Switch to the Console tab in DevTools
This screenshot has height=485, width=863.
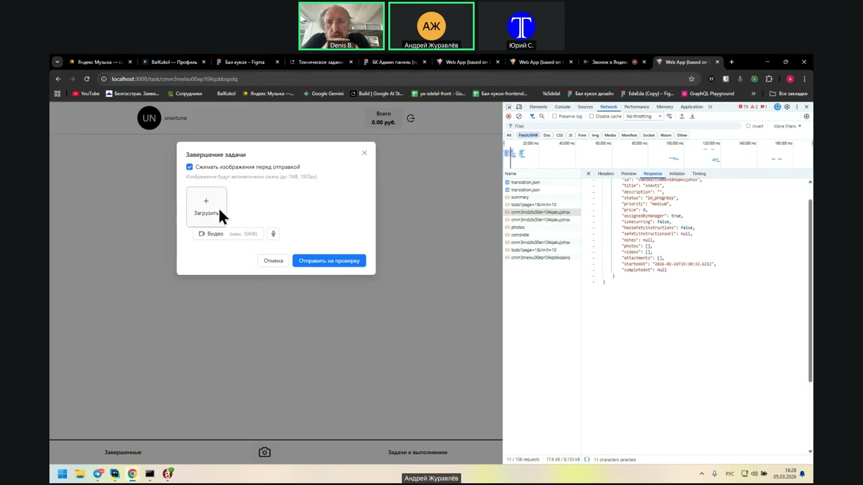click(x=562, y=107)
